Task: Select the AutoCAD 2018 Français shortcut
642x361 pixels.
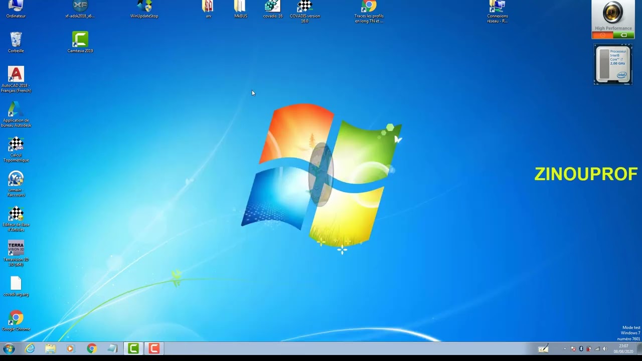Action: (x=16, y=80)
